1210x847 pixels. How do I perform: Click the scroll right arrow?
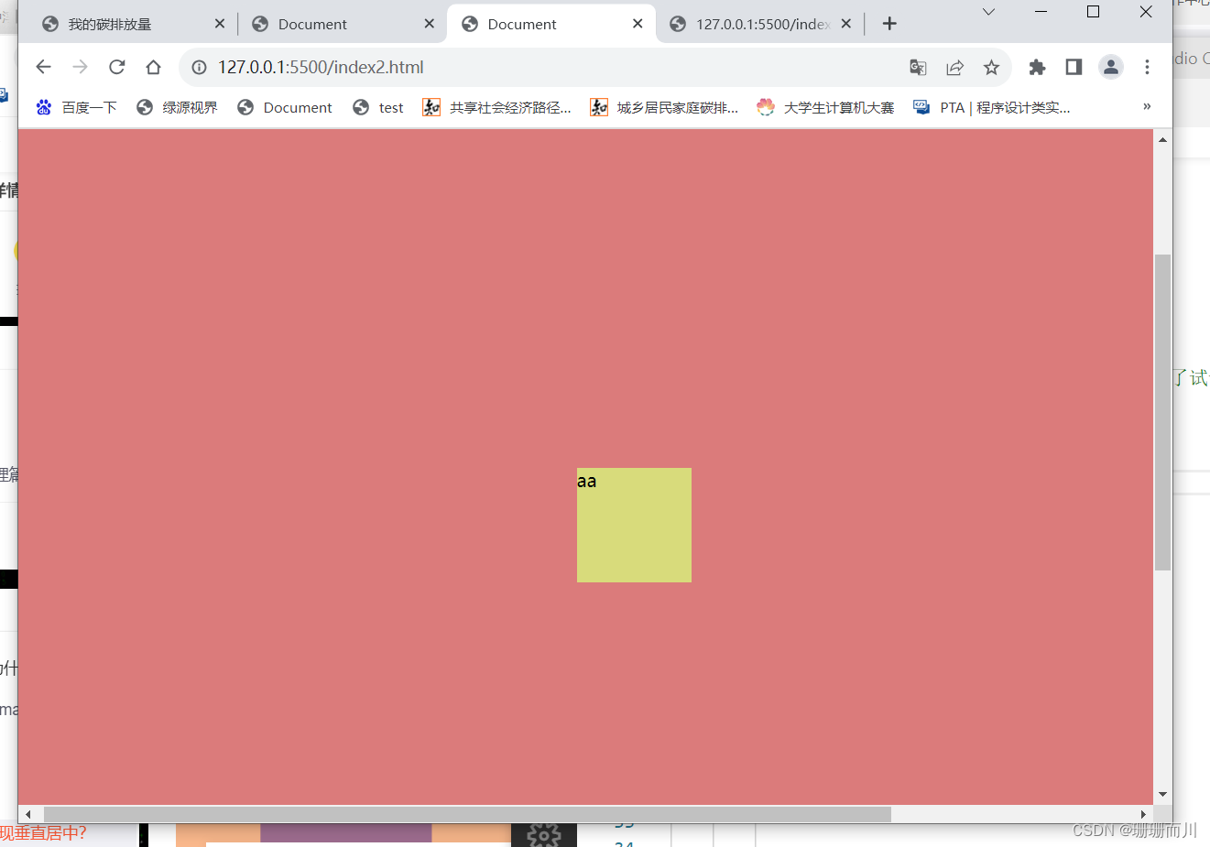click(x=1143, y=814)
